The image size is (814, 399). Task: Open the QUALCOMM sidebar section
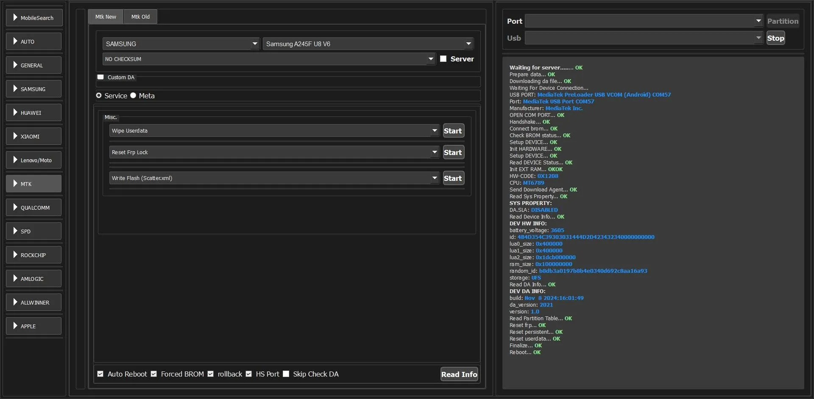[34, 208]
